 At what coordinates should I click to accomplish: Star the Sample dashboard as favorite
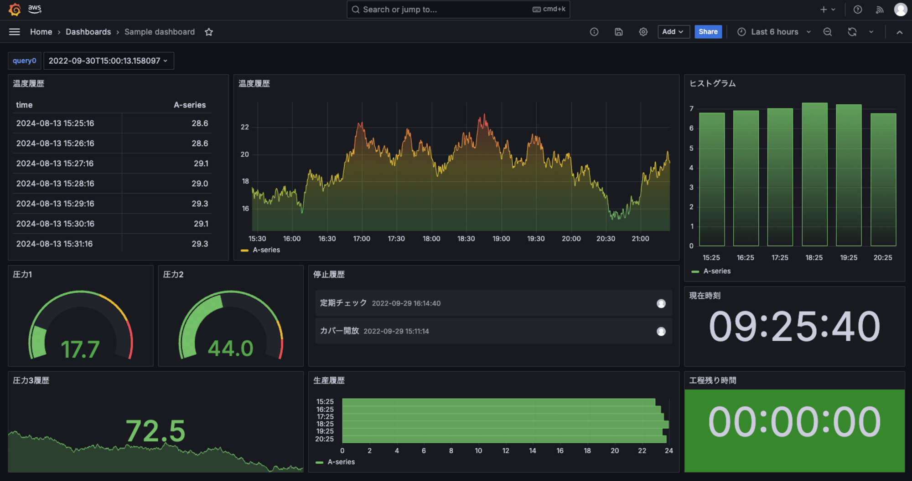[209, 32]
